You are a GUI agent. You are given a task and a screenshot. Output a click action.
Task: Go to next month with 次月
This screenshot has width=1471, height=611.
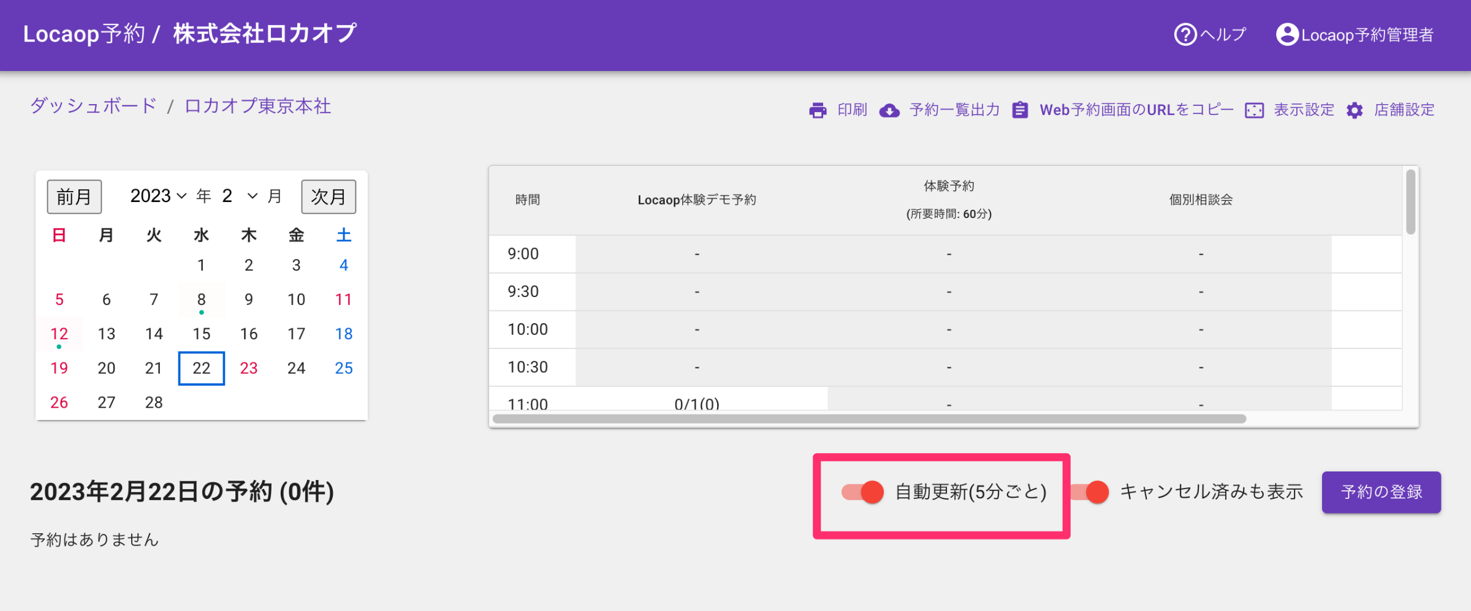[x=329, y=197]
